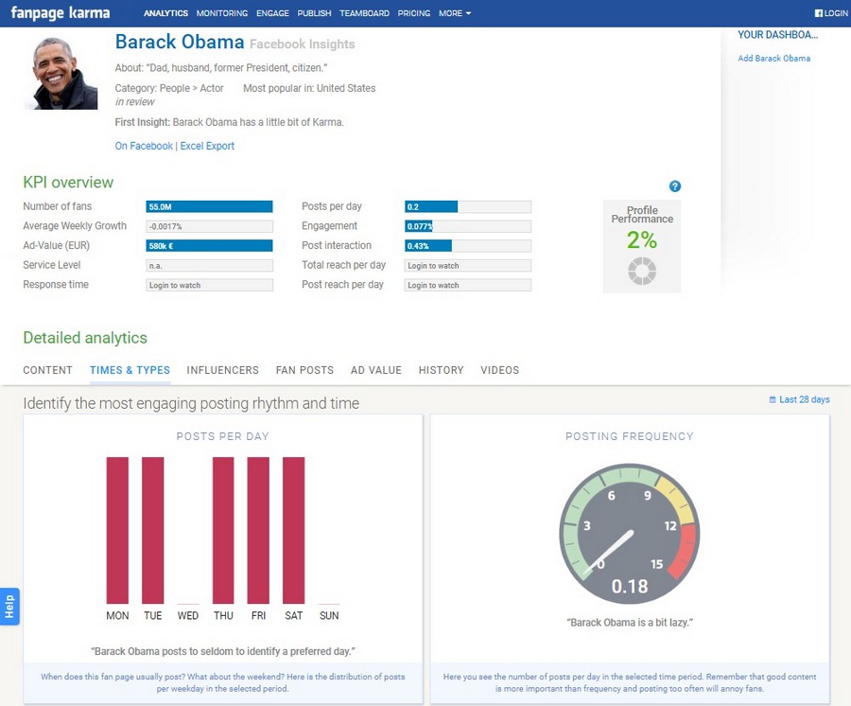Click the "Barack Obama is a bit lazy." quote
This screenshot has width=851, height=706.
(630, 623)
